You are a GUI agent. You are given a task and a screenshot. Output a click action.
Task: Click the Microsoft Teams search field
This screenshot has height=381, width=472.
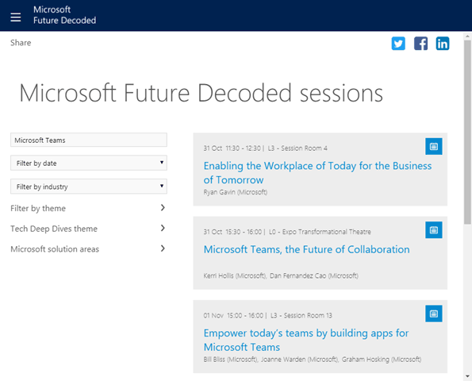pyautogui.click(x=89, y=140)
